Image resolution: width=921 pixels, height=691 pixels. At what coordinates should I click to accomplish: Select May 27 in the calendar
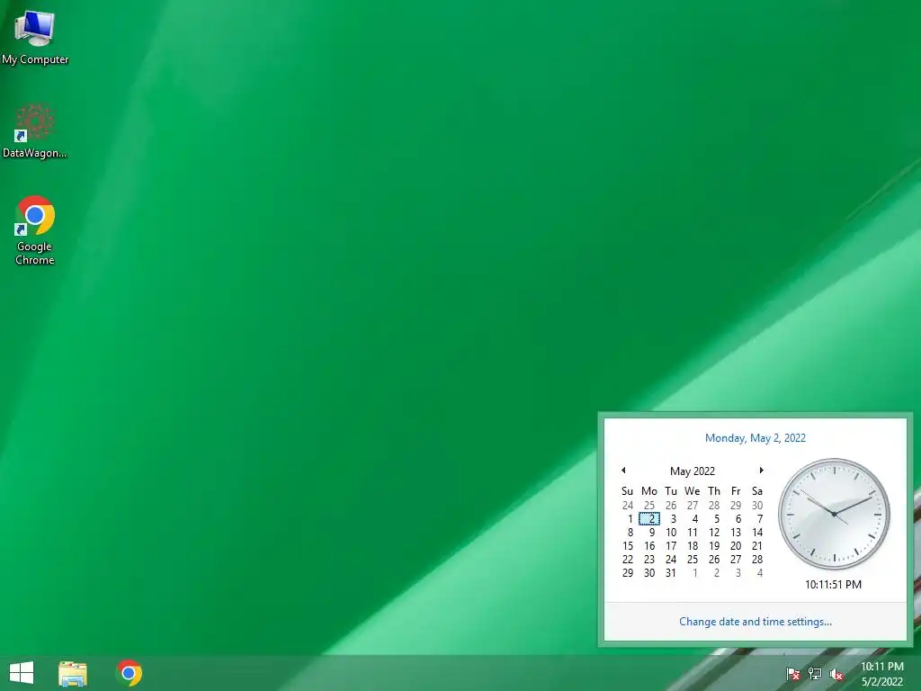point(736,560)
